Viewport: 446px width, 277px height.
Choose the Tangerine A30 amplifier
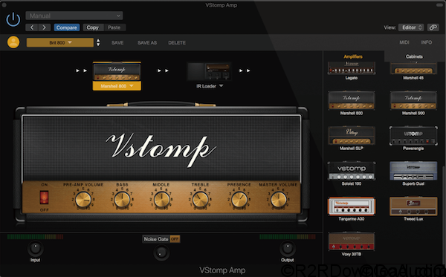pos(352,209)
